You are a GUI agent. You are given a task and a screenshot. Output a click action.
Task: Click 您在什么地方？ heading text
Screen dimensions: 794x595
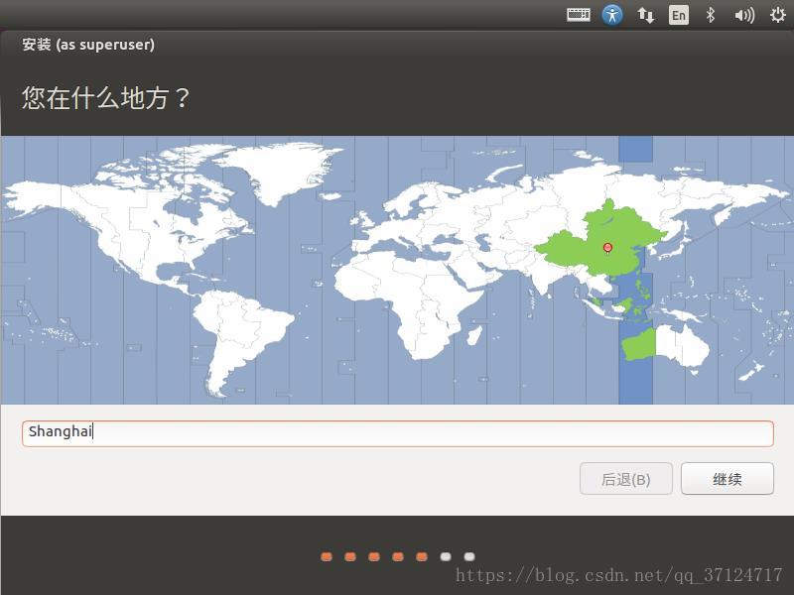[105, 97]
